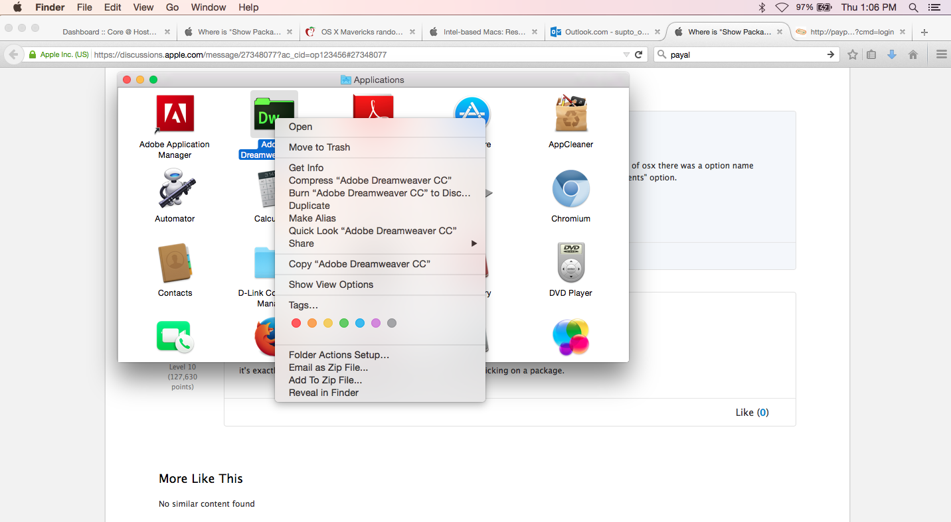
Task: Choose Get Info from the context menu
Action: pyautogui.click(x=380, y=168)
